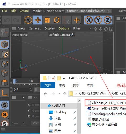
Task: Click the Y position 0 cm field
Action: 35,111
